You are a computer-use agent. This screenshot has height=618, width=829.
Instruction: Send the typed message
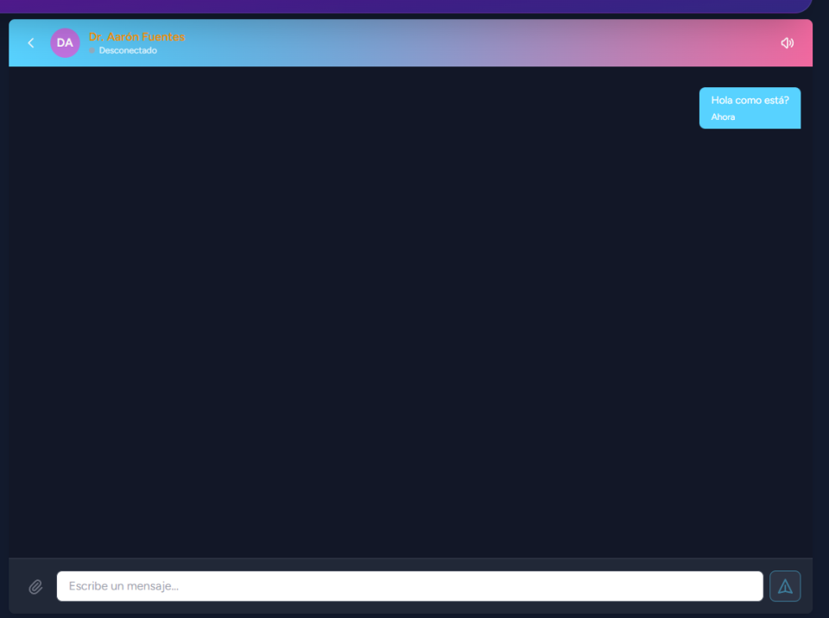785,586
